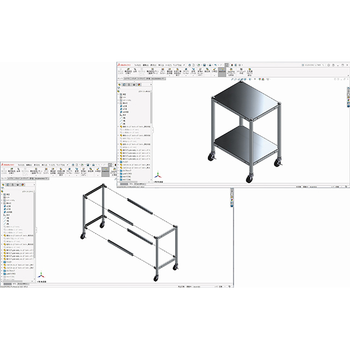Open the display state dropdown beside the cart tree root
The width and height of the screenshot is (350, 350).
click(151, 91)
